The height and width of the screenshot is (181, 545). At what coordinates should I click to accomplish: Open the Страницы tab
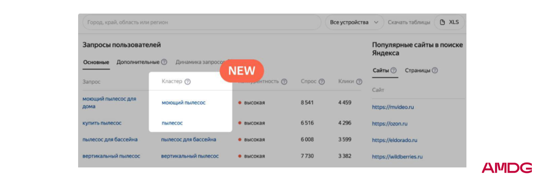pos(417,71)
